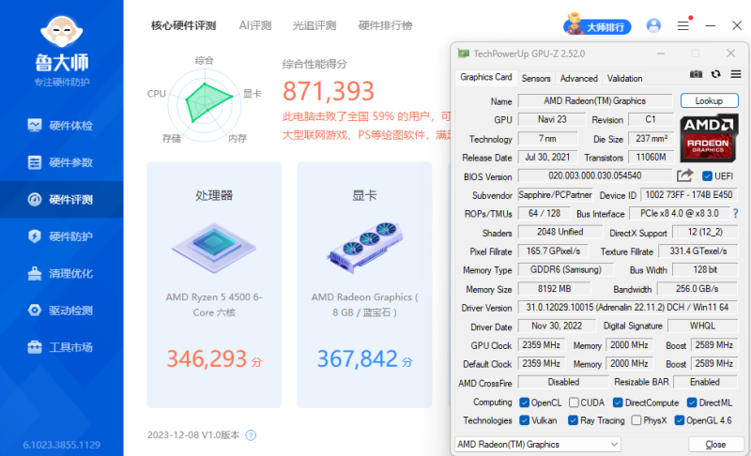Click the 大师排行 trophy button
Screen dimensions: 751x456
point(597,26)
